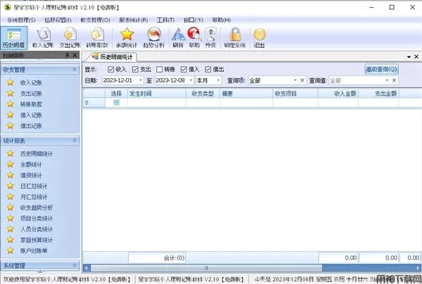Image resolution: width=422 pixels, height=284 pixels.
Task: Open the 查询项 全部 dropdown
Action: pos(295,80)
